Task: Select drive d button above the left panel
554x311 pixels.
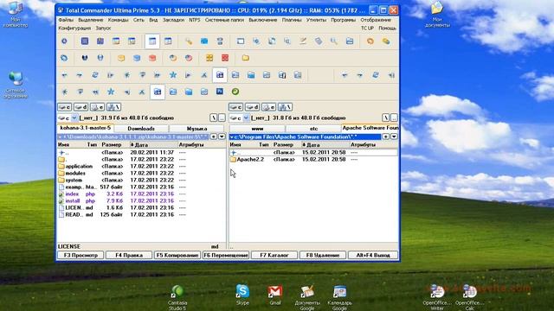Action: pos(81,107)
